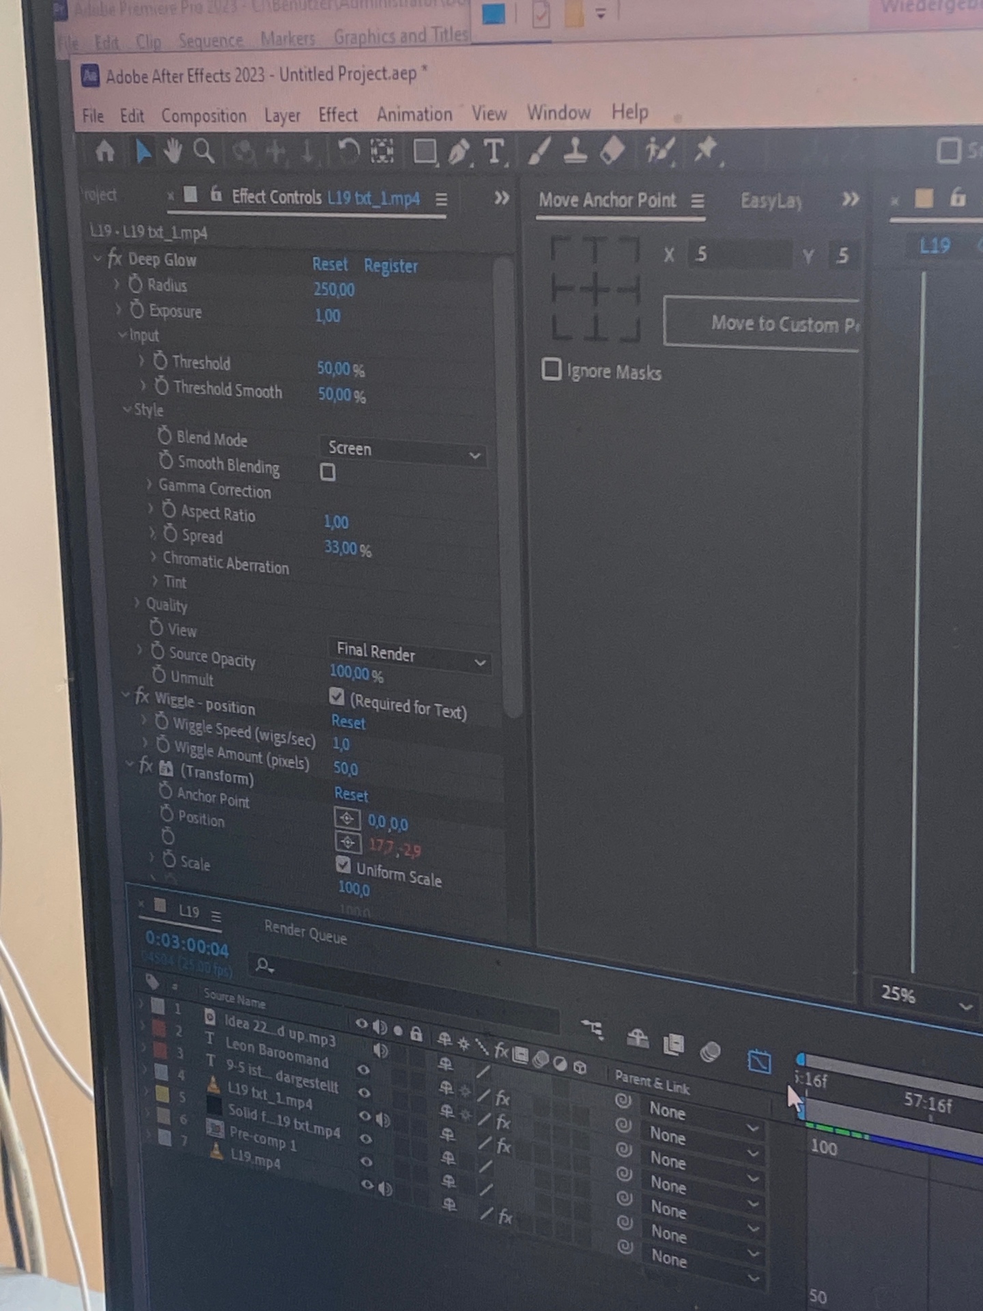Uncheck the Uniform Scale checkbox
The image size is (983, 1311).
tap(343, 865)
